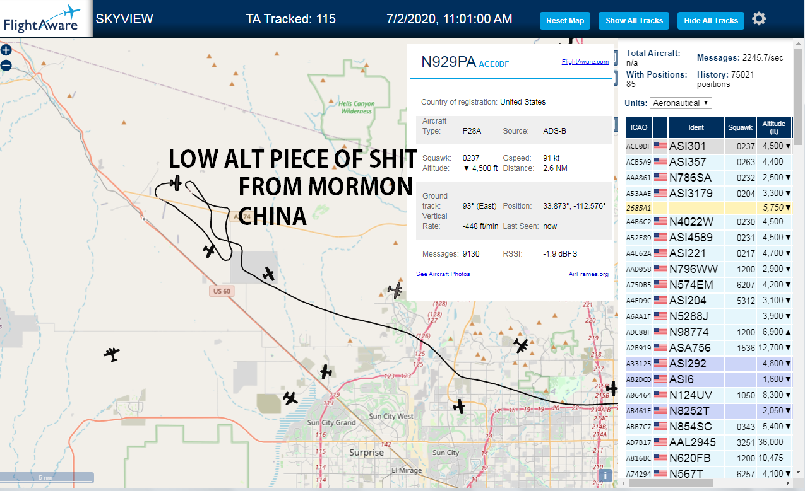Open the FlightAware.com link in info panel
Image resolution: width=805 pixels, height=491 pixels.
(x=585, y=62)
